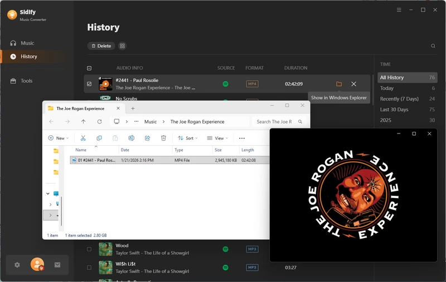Tick the checkbox for Wood track
The height and width of the screenshot is (282, 446).
pyautogui.click(x=89, y=249)
